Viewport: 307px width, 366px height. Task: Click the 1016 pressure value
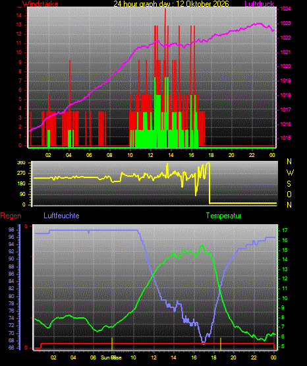pos(285,124)
